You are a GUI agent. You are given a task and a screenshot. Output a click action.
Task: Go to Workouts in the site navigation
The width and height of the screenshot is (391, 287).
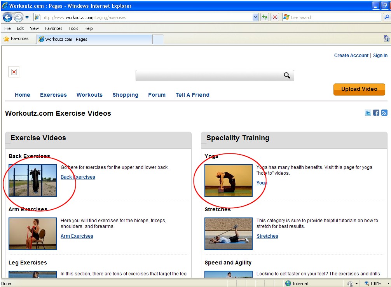(x=89, y=95)
